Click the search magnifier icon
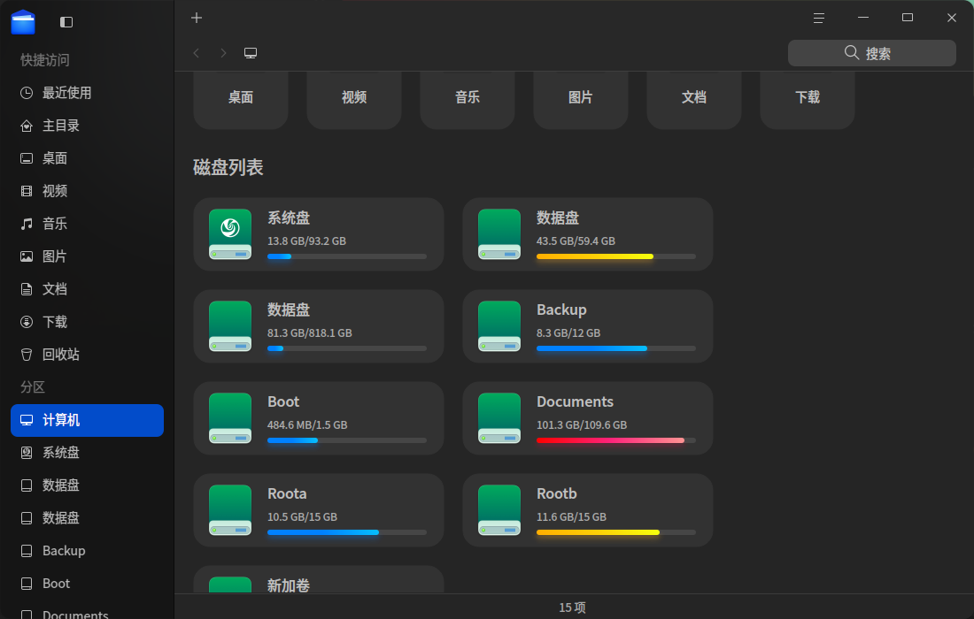Image resolution: width=974 pixels, height=619 pixels. tap(852, 53)
